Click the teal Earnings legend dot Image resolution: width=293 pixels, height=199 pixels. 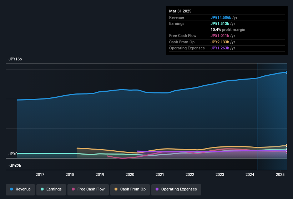[x=42, y=189]
